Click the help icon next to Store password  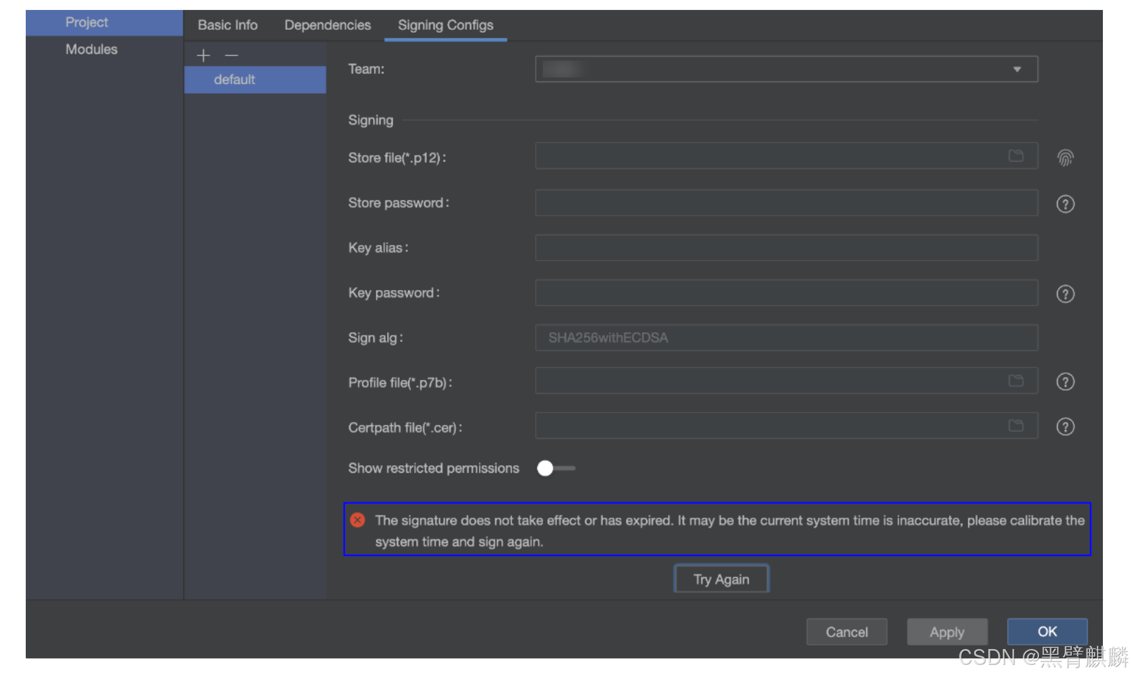(1065, 204)
